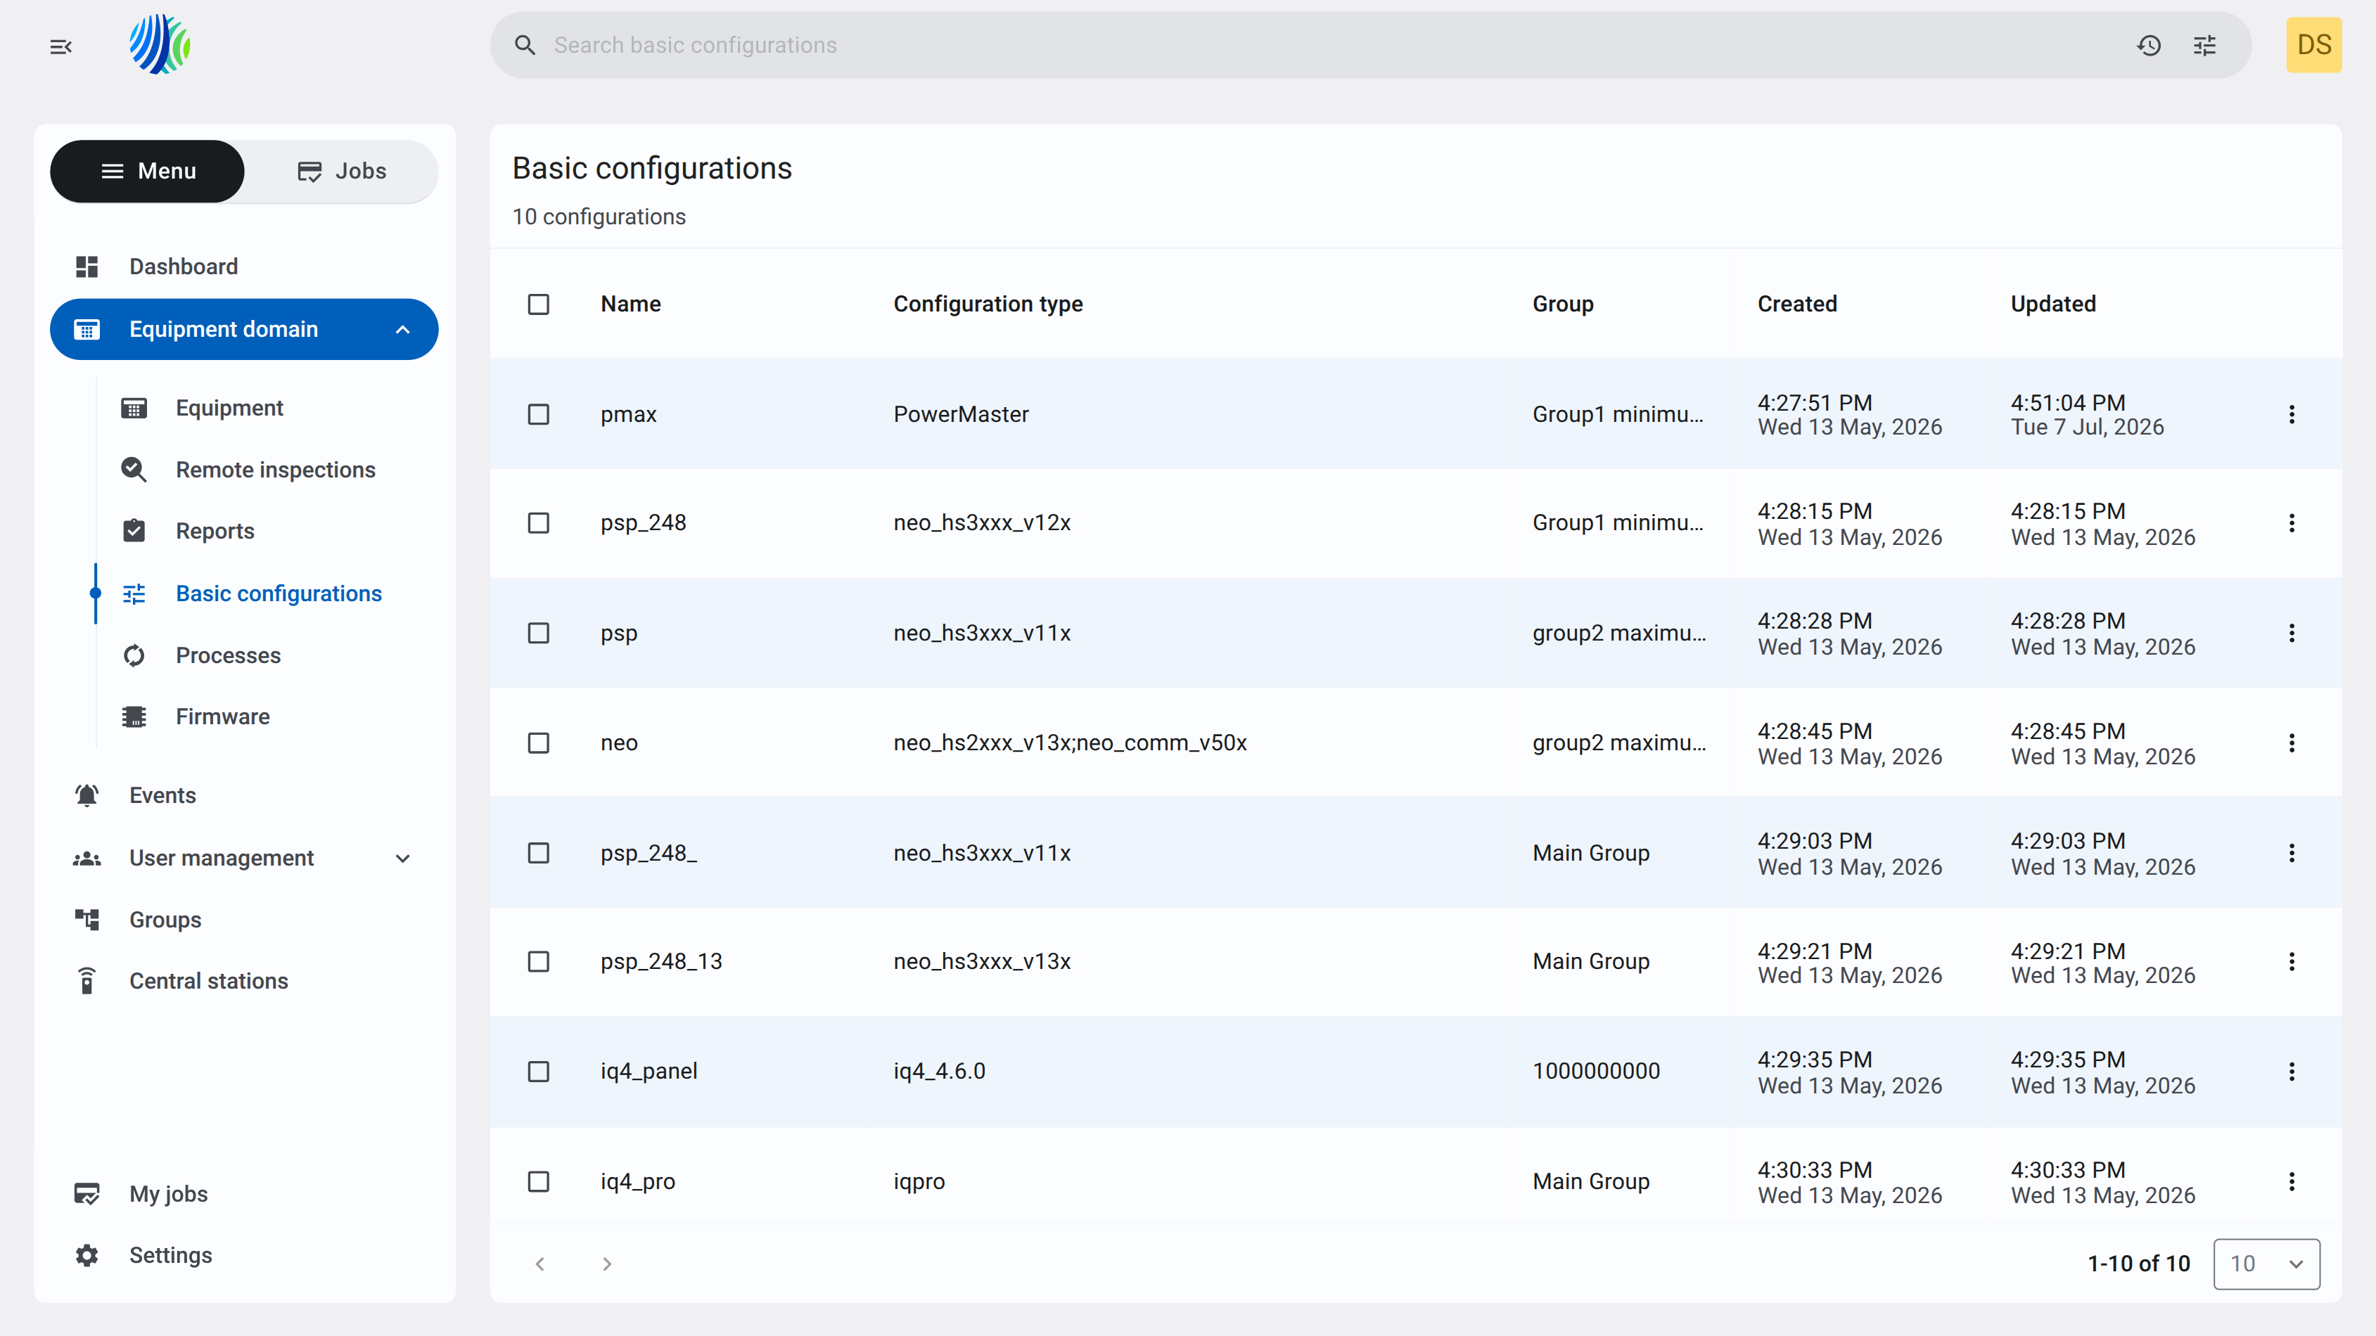Check the iq4_pro row checkbox

[x=539, y=1182]
